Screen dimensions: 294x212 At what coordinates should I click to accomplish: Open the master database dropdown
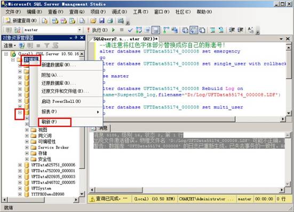[x=80, y=30]
